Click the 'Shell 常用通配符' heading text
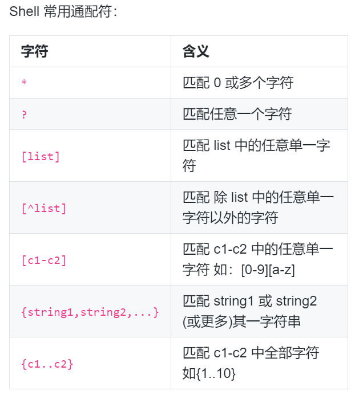 (63, 12)
